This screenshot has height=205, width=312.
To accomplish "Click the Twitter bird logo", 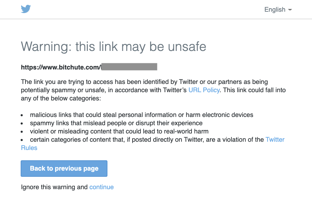I will [26, 9].
